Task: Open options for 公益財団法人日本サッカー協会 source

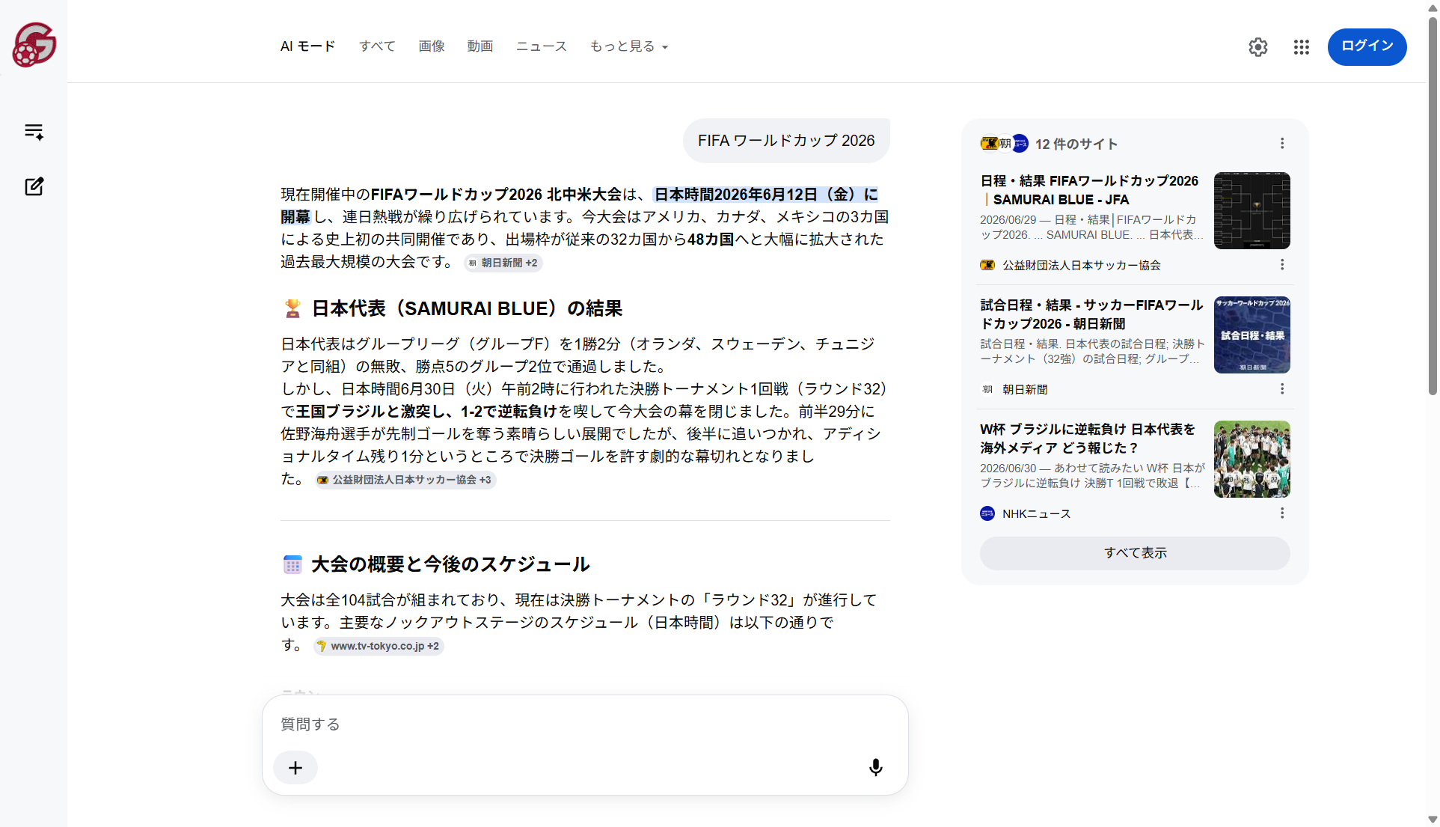Action: (x=1282, y=264)
